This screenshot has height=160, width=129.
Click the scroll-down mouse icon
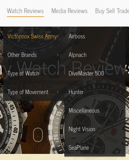point(38,135)
